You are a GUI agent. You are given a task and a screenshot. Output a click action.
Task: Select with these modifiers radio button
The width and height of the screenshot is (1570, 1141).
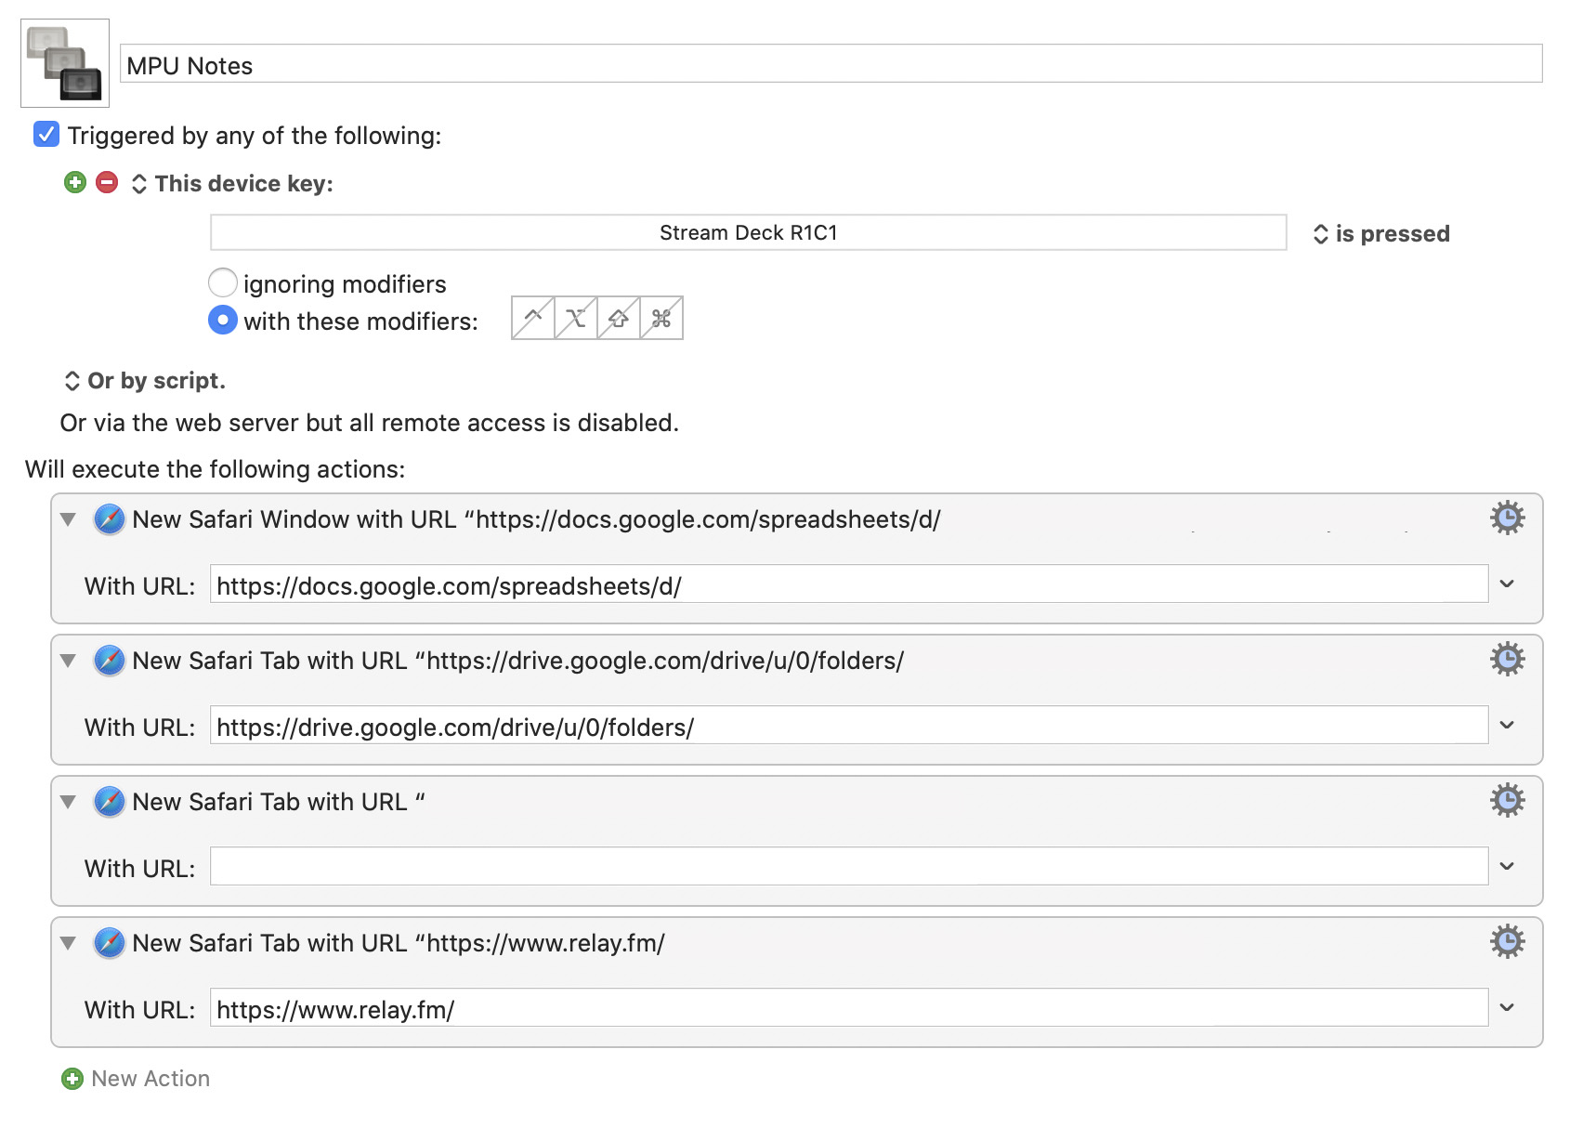coord(223,320)
